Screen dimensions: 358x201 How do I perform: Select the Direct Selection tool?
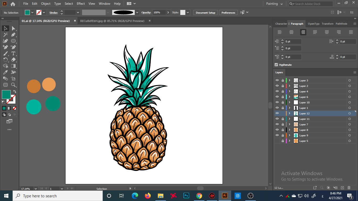(x=14, y=28)
